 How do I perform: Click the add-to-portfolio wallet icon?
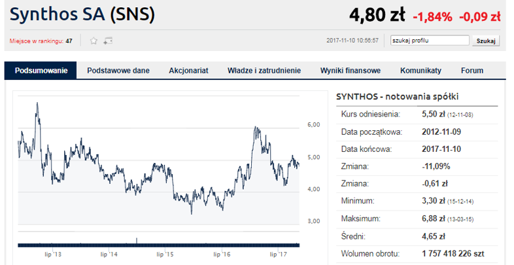click(x=108, y=41)
